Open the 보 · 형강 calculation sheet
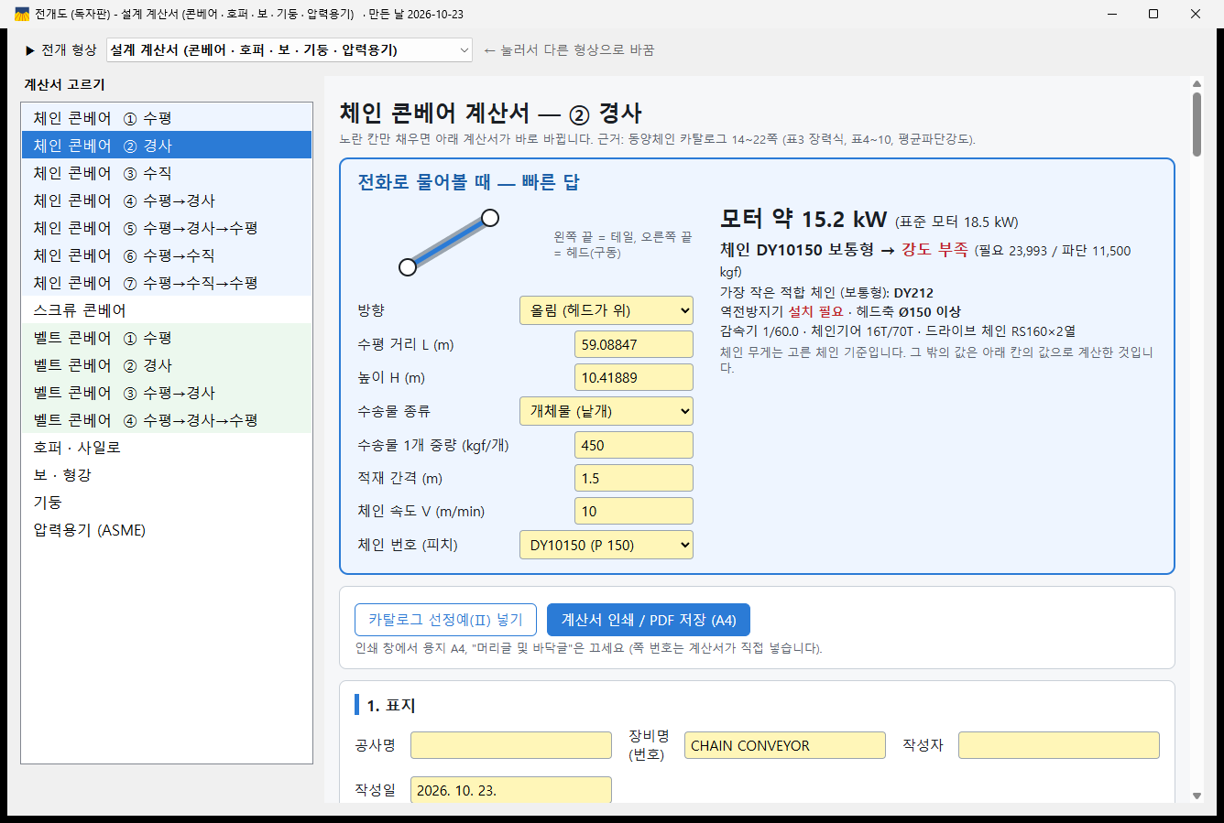This screenshot has height=823, width=1224. pos(167,475)
